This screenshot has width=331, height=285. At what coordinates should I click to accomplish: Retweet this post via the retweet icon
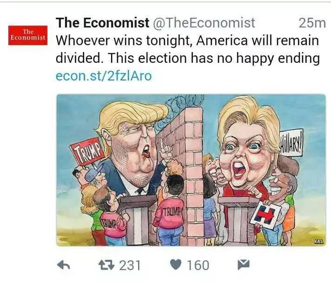coord(107,265)
